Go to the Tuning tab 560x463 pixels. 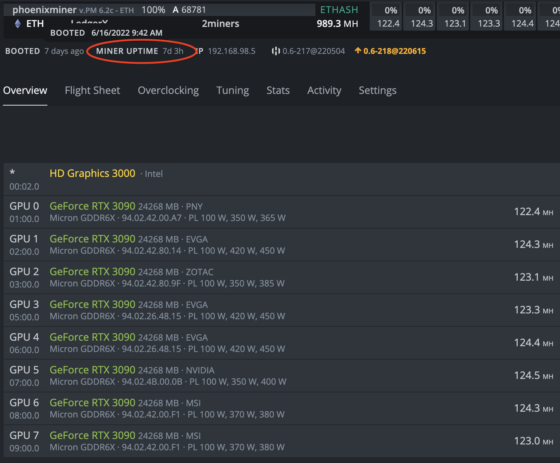pyautogui.click(x=233, y=90)
